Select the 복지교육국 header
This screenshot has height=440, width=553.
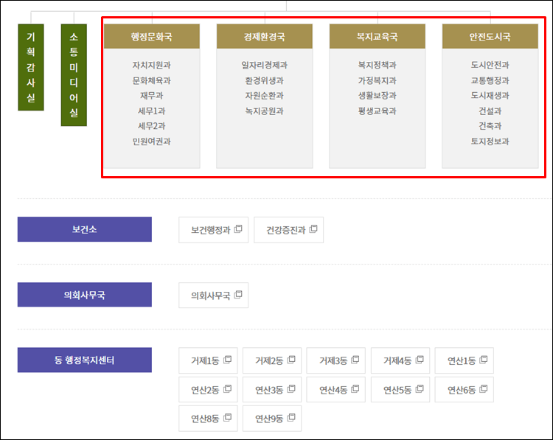(378, 36)
